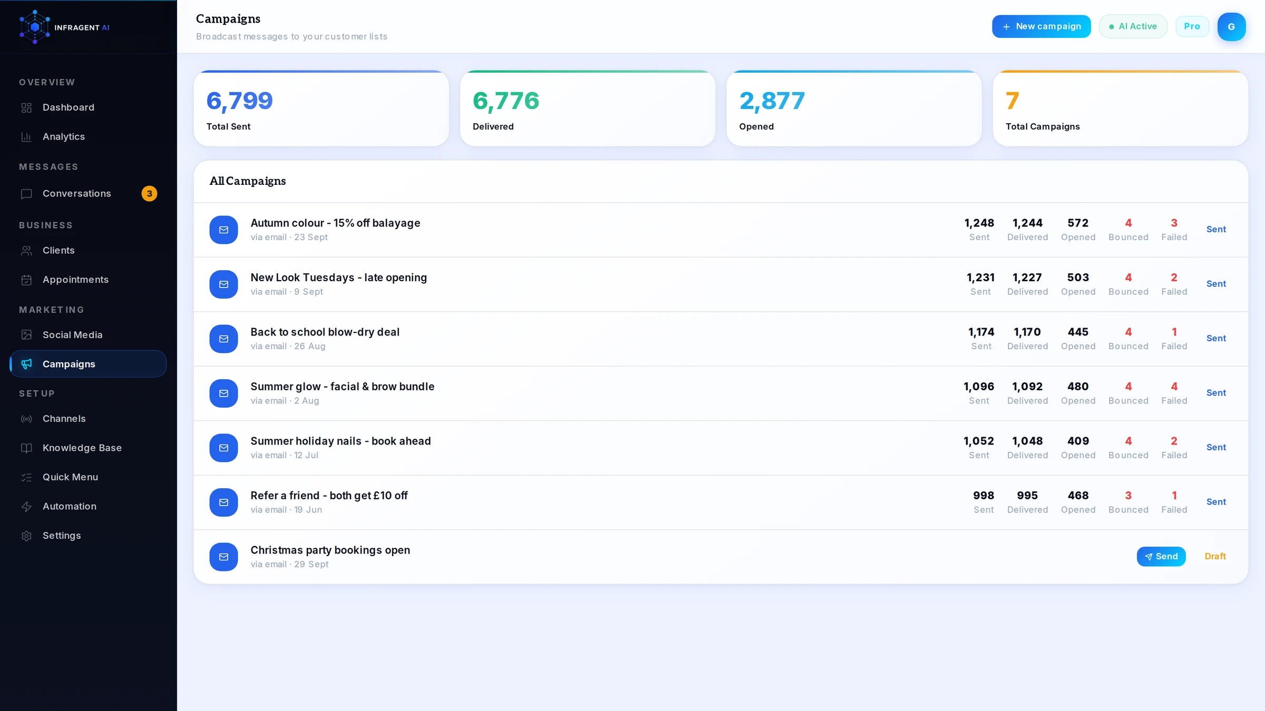The height and width of the screenshot is (711, 1265).
Task: Open the Settings gear icon
Action: pos(26,536)
